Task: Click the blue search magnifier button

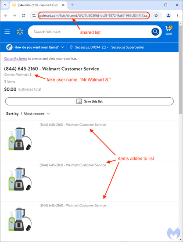Action: click(155, 32)
